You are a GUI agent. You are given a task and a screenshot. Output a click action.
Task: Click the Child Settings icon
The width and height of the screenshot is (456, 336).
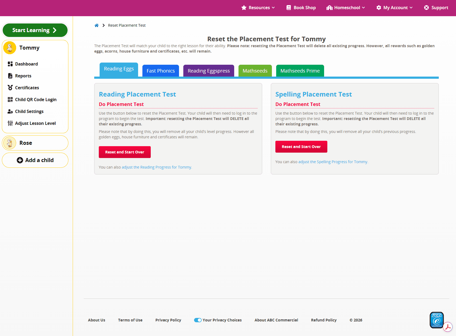pyautogui.click(x=10, y=111)
